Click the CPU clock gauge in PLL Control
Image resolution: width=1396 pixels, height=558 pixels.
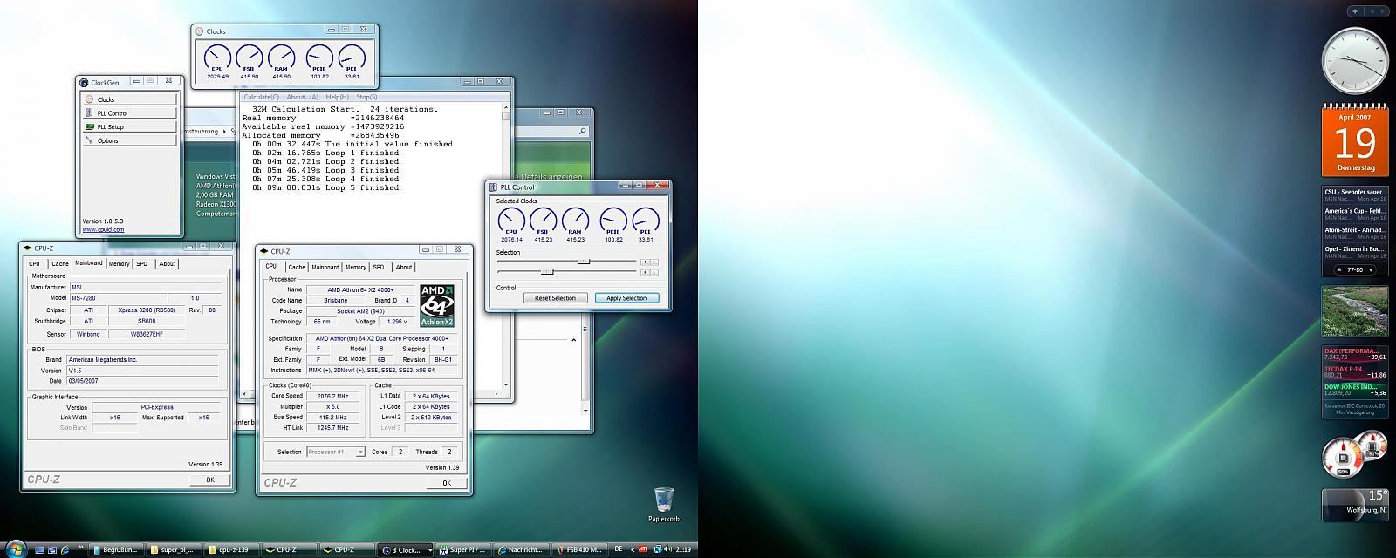coord(511,224)
